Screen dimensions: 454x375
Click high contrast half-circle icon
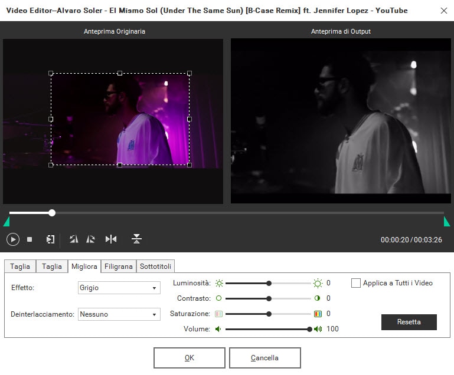point(318,298)
